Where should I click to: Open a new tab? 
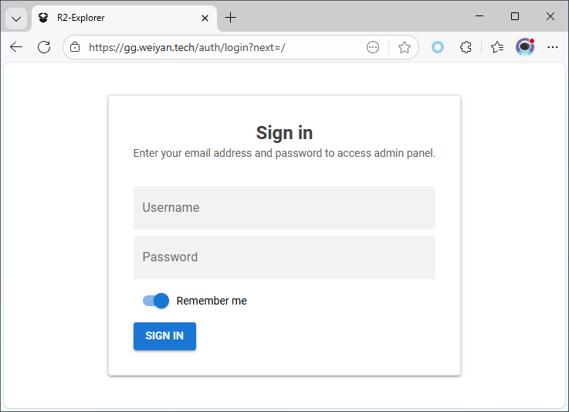pos(230,18)
